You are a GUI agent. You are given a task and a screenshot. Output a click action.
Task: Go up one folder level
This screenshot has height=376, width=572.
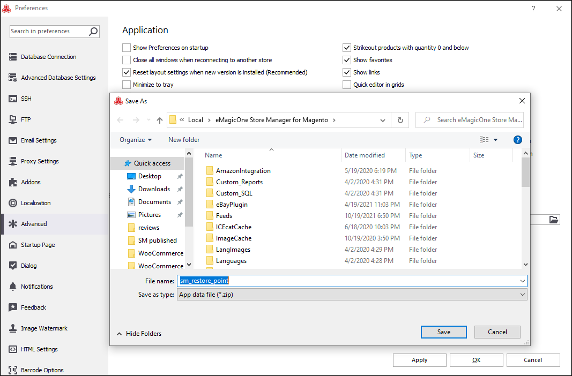(159, 120)
